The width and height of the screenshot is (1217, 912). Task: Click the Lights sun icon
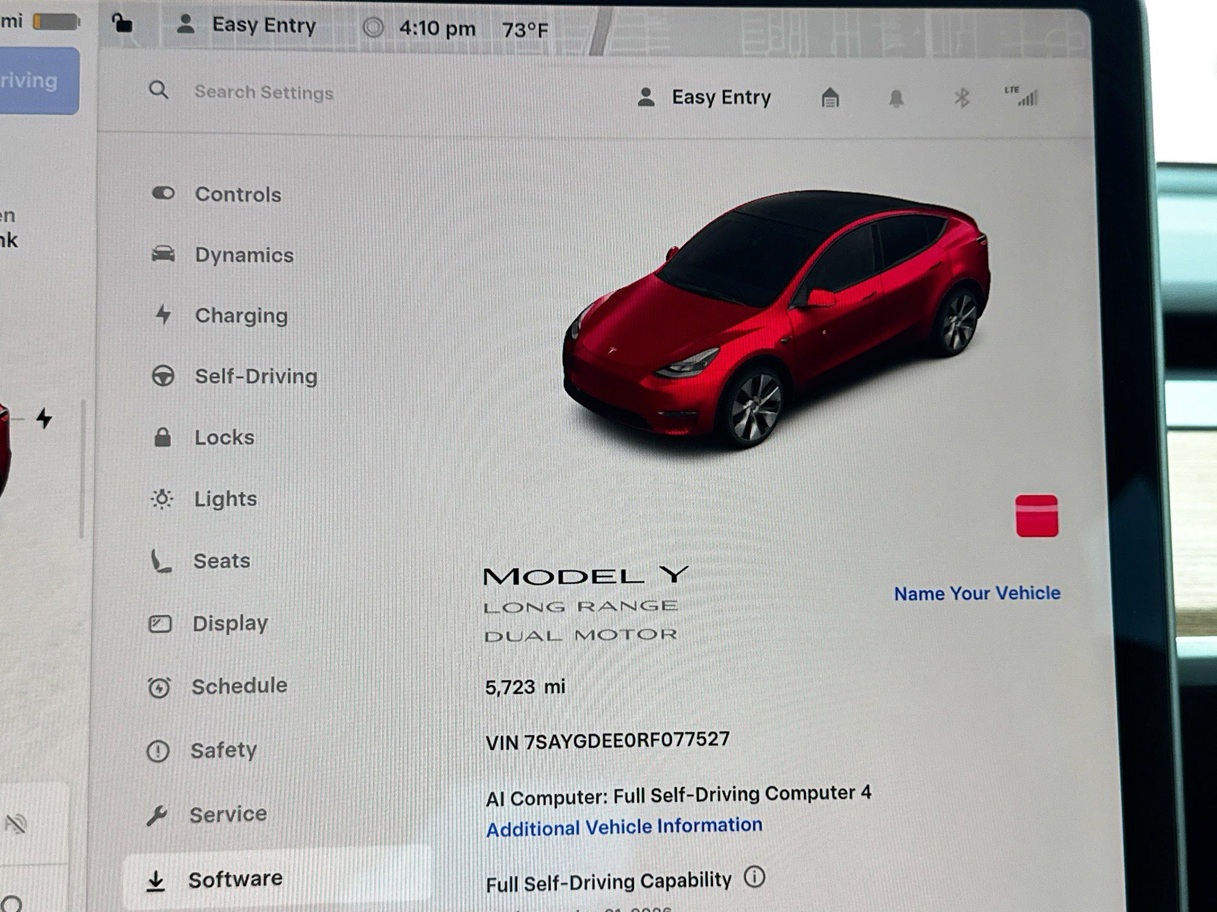(x=162, y=499)
